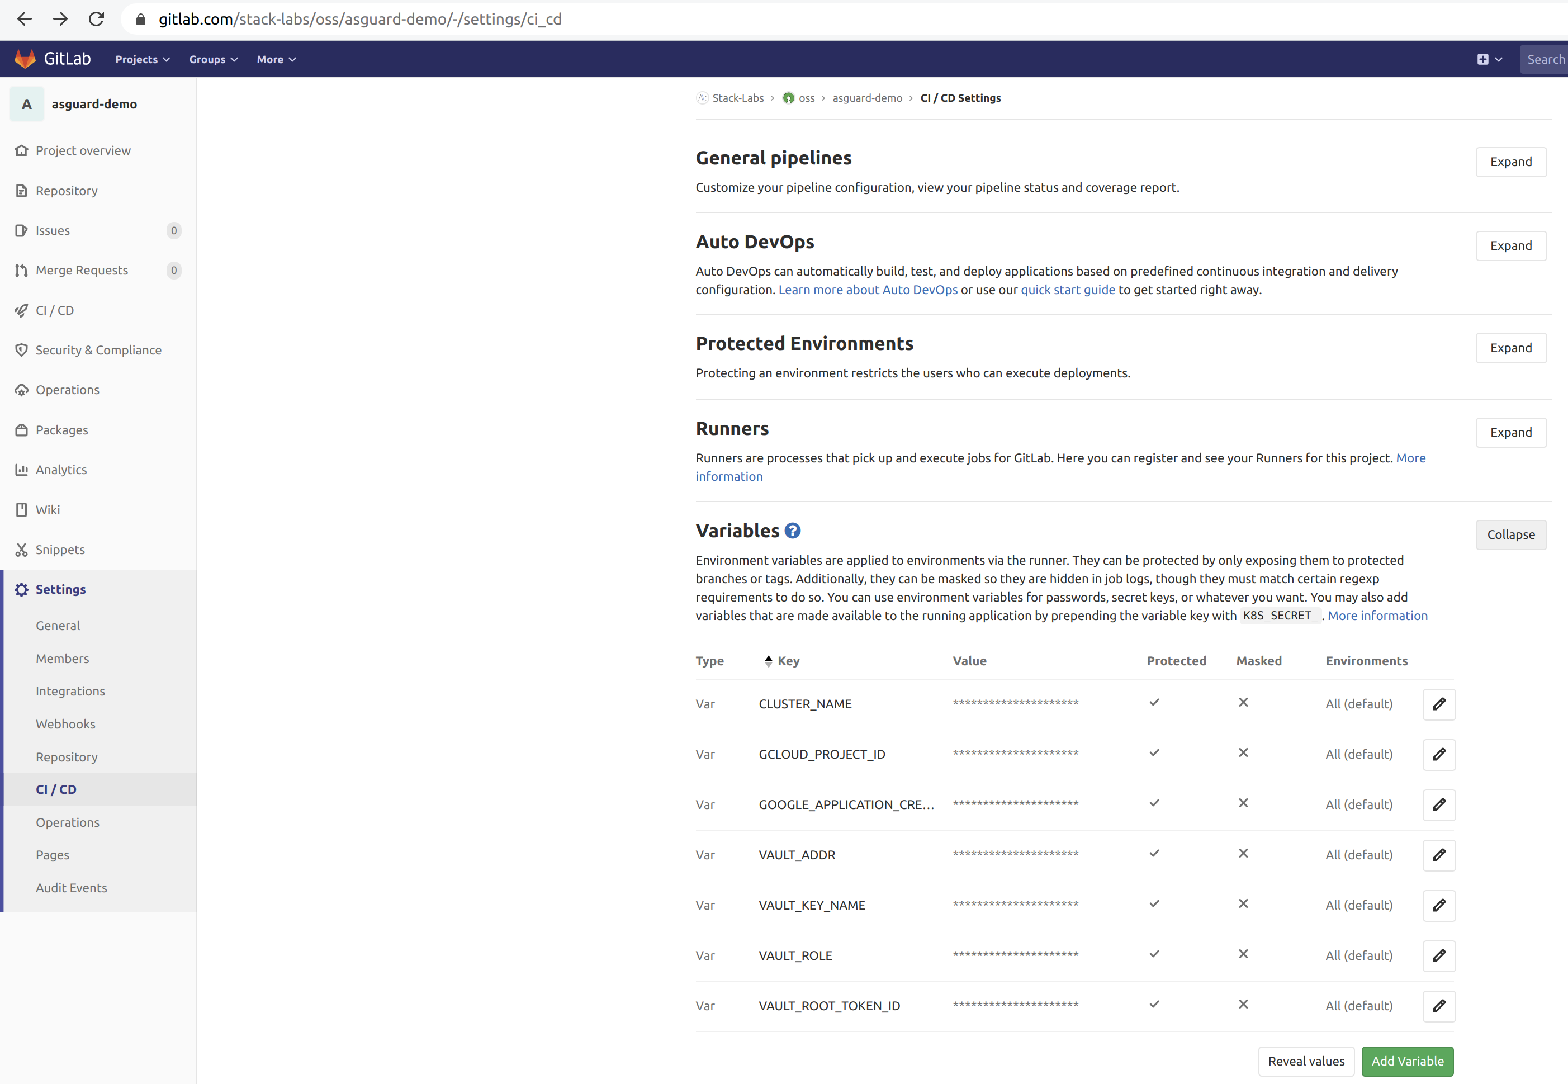This screenshot has width=1568, height=1084.
Task: Select CI / CD under Settings
Action: (56, 789)
